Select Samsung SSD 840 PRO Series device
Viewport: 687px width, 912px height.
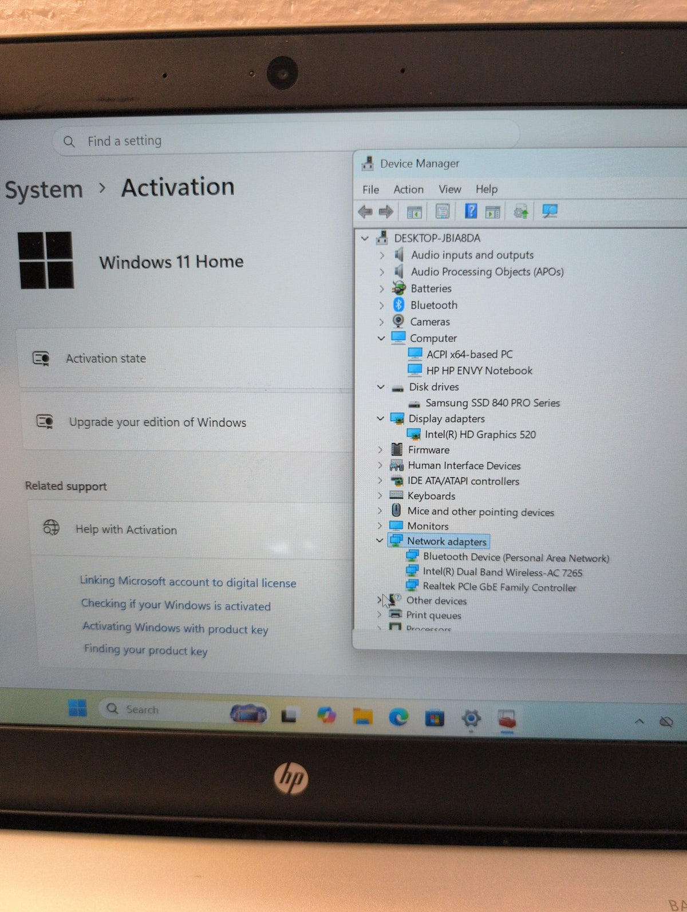tap(492, 403)
